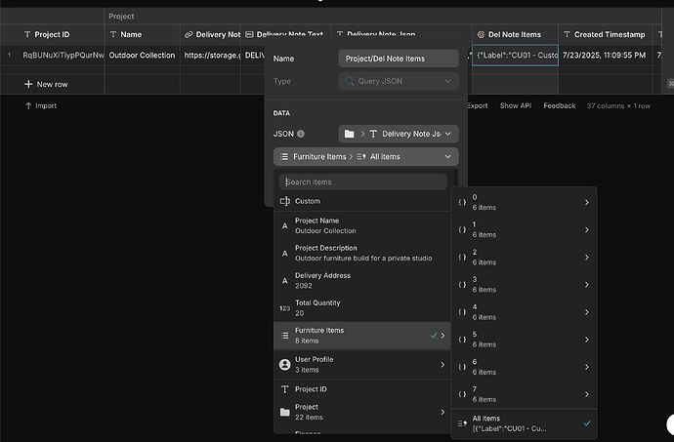Click the Export button
Image resolution: width=674 pixels, height=442 pixels.
477,105
